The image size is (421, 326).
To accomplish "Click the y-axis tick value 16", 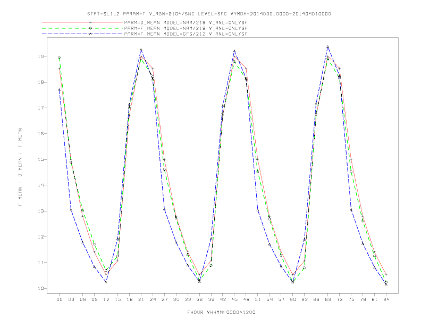I will pos(41,134).
